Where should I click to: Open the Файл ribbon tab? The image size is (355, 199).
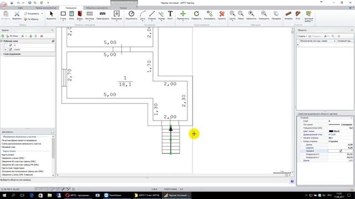[x=21, y=8]
